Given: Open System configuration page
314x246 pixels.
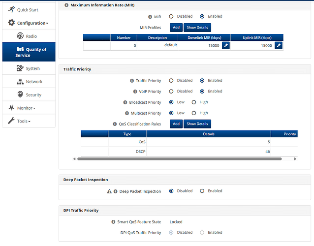Looking at the screenshot, I should (29, 68).
